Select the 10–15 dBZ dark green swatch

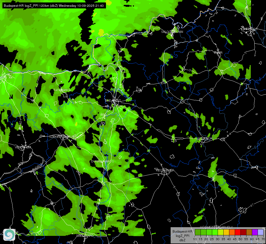click(198, 232)
